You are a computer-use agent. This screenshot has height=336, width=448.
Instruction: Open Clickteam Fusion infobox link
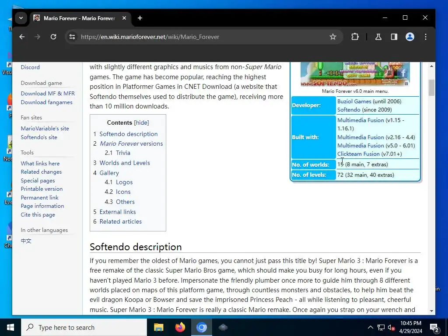click(359, 154)
